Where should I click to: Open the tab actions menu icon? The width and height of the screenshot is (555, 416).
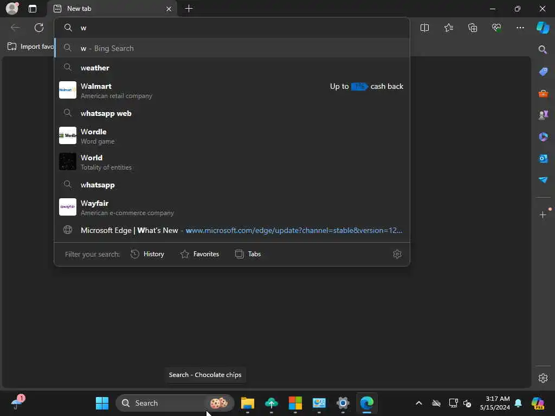[x=33, y=9]
